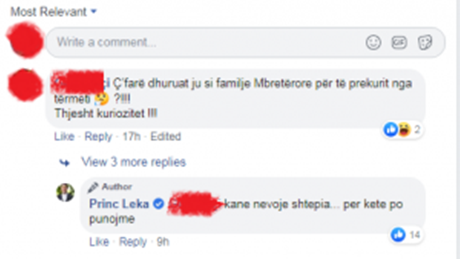Open the 9h timestamp on Princ Leka's reply
Screen dimensions: 460x259
163,242
